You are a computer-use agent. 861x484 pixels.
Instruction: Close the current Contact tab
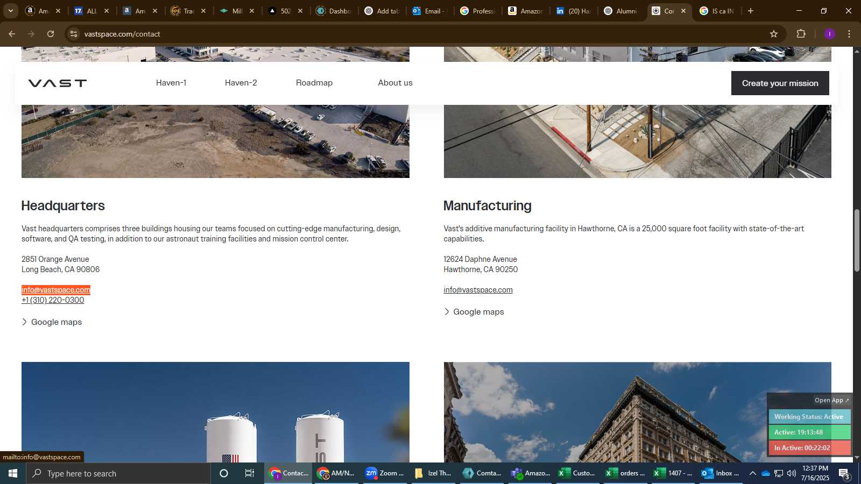pyautogui.click(x=683, y=11)
